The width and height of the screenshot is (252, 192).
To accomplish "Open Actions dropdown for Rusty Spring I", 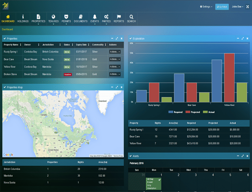I will click(x=115, y=52).
